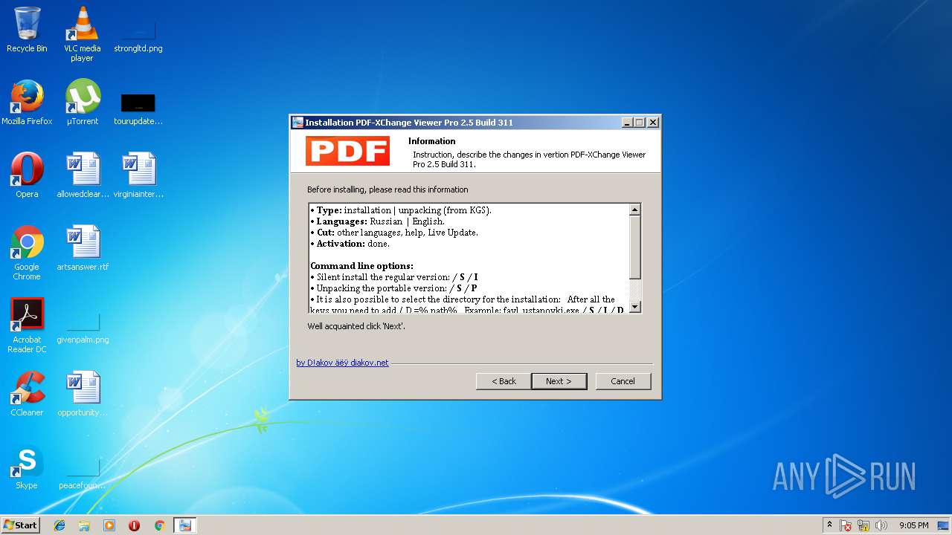Open Opera icon in taskbar
Screen dimensions: 952x535
point(134,525)
